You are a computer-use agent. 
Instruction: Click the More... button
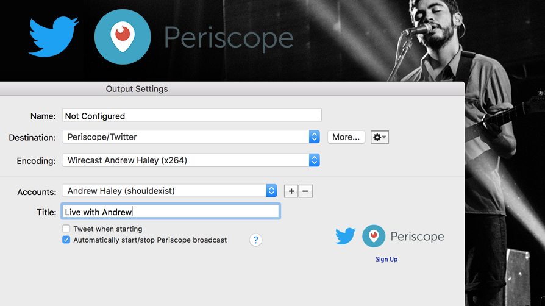[346, 137]
